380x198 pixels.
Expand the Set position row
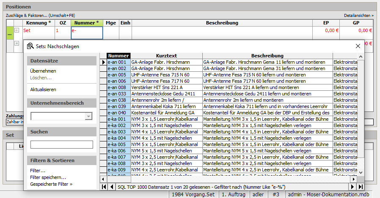(17, 30)
